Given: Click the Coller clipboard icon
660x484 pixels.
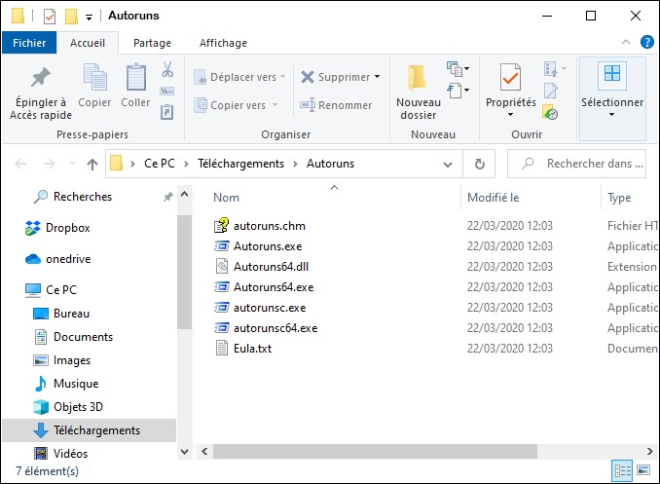Looking at the screenshot, I should (x=135, y=78).
